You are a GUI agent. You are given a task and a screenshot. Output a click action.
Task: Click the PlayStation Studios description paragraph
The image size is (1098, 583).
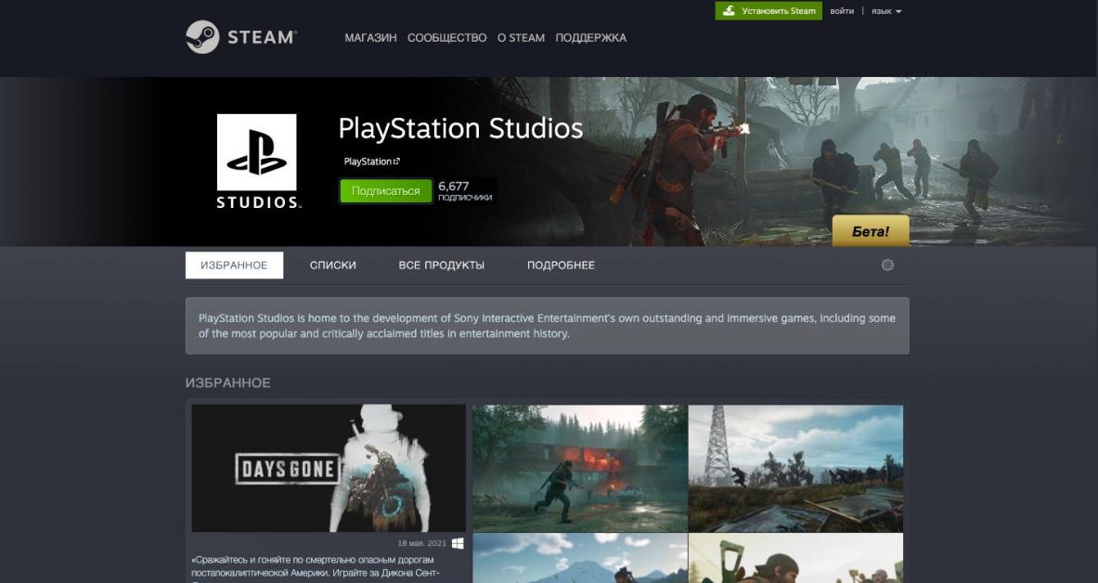(x=547, y=326)
